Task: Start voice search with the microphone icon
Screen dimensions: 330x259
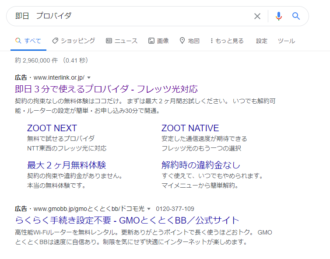Action: click(x=279, y=16)
